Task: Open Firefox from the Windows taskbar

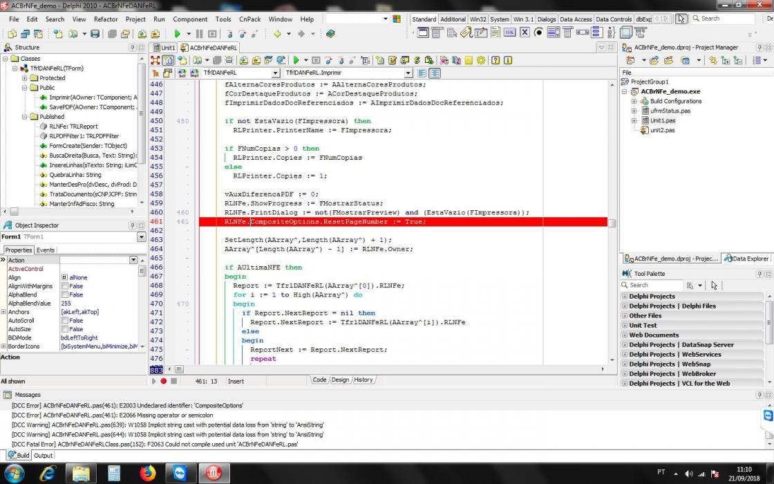Action: 148,473
